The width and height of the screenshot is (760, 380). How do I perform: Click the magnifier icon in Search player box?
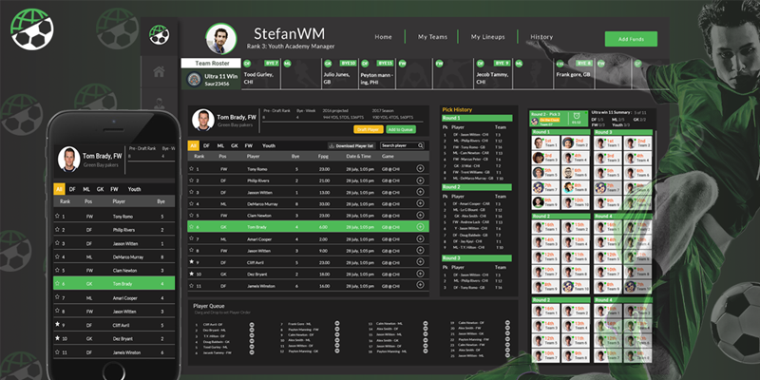click(420, 145)
